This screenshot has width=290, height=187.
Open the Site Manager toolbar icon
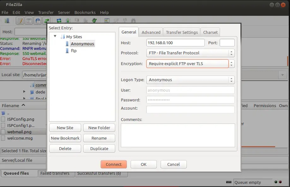click(7, 21)
